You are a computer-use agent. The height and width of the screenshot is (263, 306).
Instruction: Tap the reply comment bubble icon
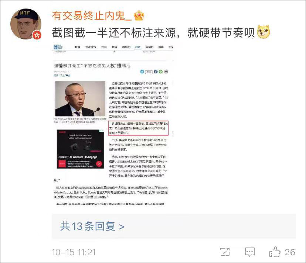point(250,252)
